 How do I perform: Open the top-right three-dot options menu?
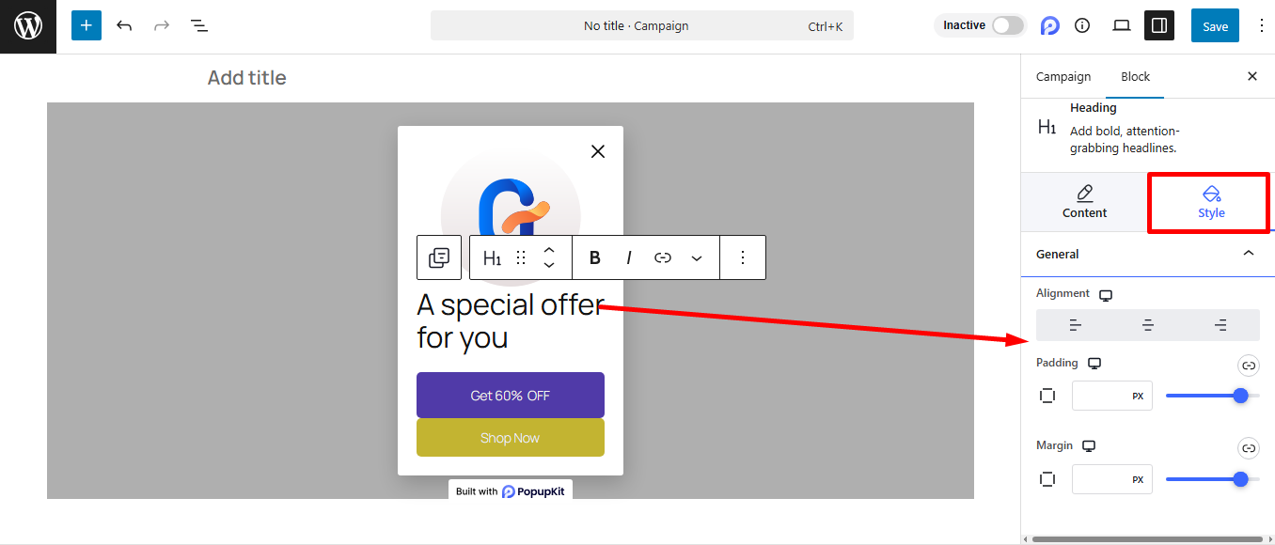1261,25
